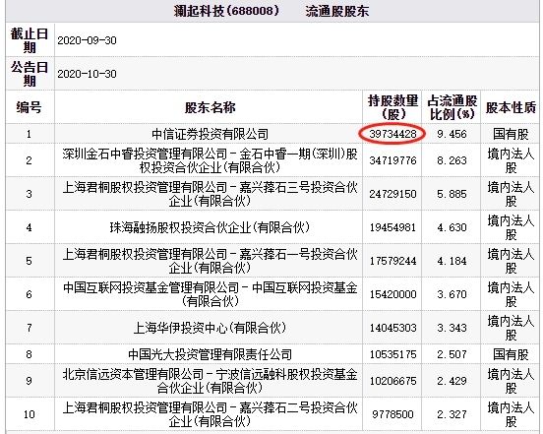The image size is (543, 434).
Task: Click 国有股 in the 中信证券投资 row
Action: click(511, 134)
